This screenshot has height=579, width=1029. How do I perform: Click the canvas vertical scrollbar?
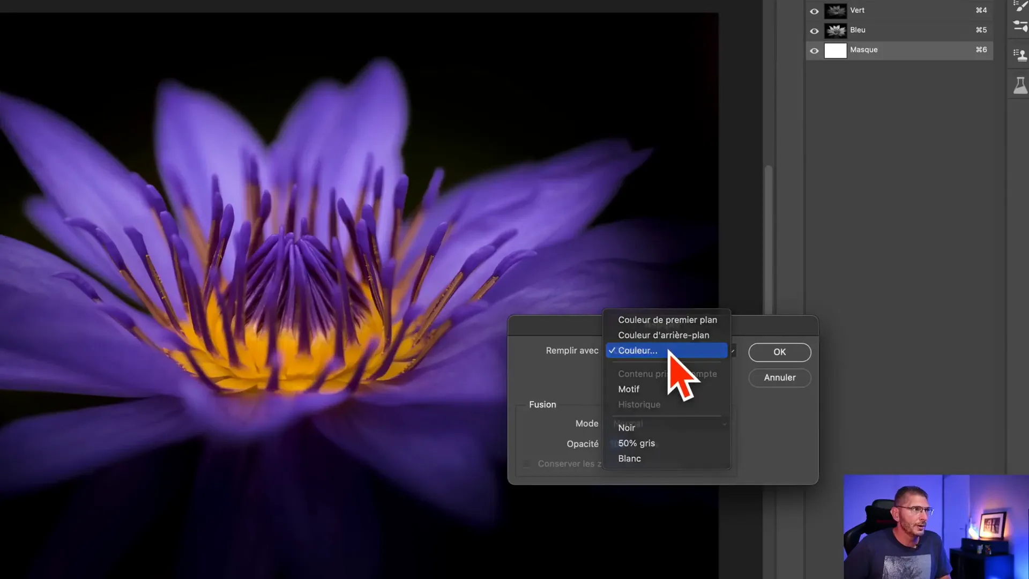coord(768,240)
